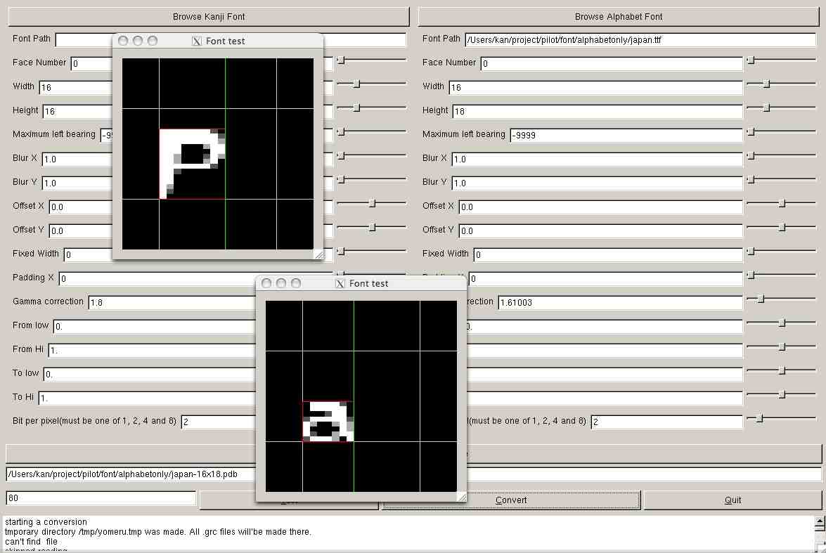
Task: Exit the app via the Quit button
Action: coord(733,500)
